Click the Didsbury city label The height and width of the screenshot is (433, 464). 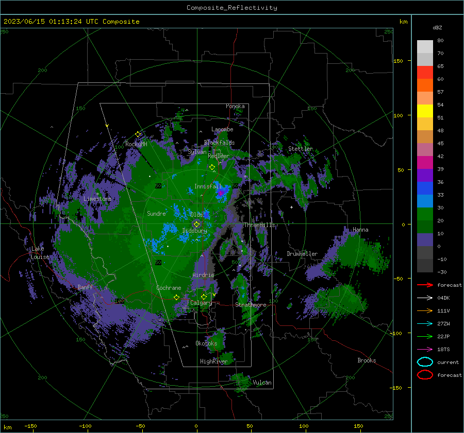pos(195,231)
